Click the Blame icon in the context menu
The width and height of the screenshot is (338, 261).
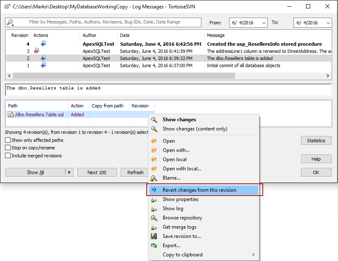coord(154,178)
